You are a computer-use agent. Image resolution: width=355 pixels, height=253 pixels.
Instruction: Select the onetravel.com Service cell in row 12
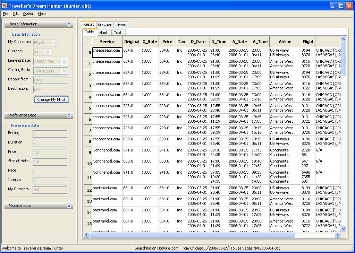(108, 190)
